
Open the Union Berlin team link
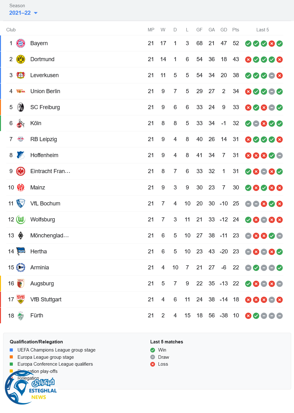pyautogui.click(x=45, y=91)
